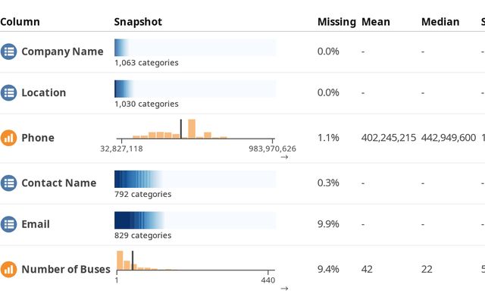The width and height of the screenshot is (485, 303).
Task: Open the Company Name column
Action: tap(62, 52)
